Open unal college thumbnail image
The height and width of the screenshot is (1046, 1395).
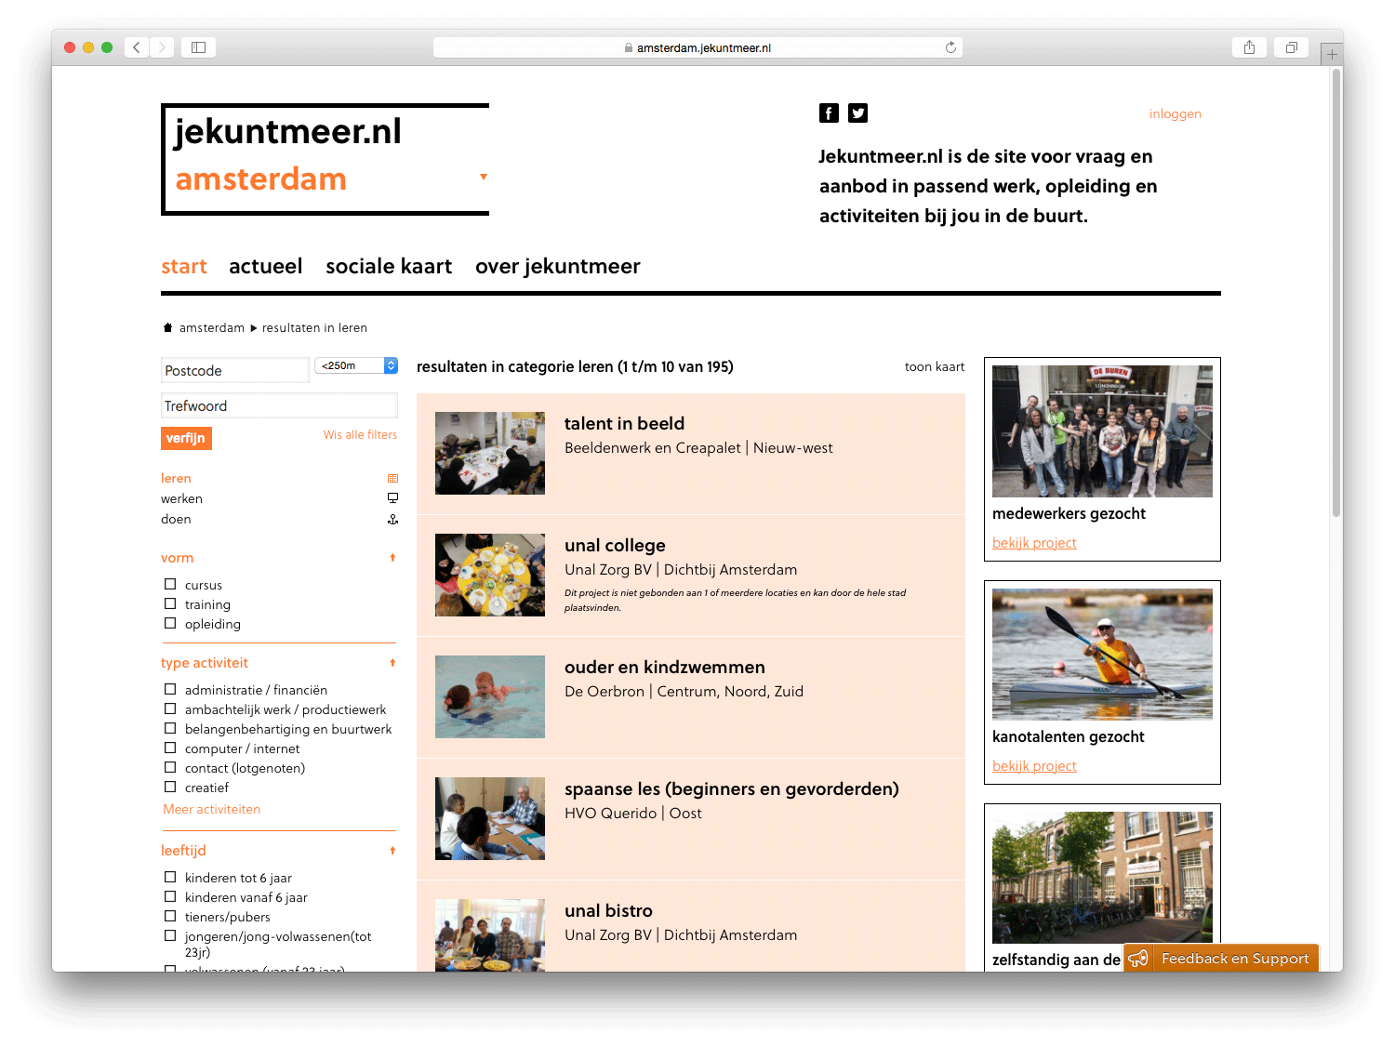(490, 575)
